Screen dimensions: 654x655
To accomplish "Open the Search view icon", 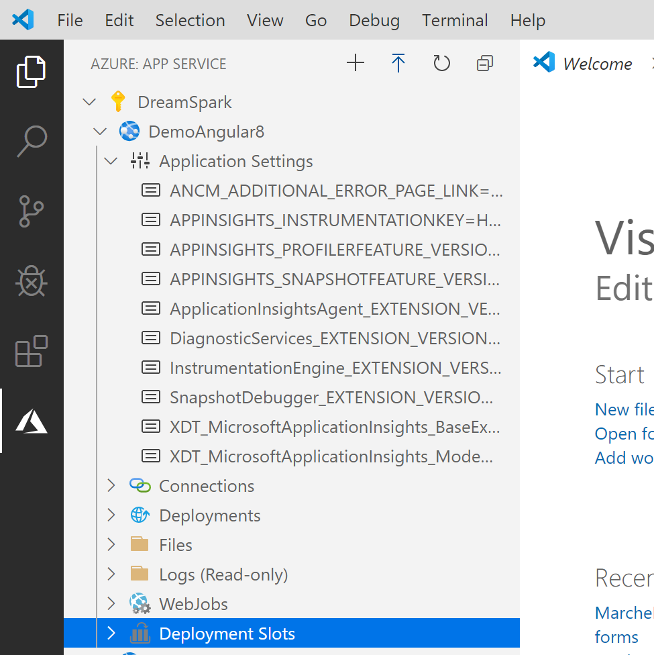I will coord(32,141).
